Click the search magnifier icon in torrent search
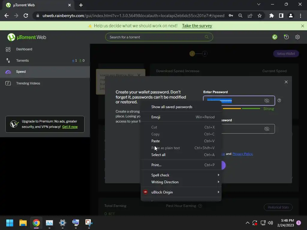Image resolution: width=307 pixels, height=230 pixels. coord(206,37)
